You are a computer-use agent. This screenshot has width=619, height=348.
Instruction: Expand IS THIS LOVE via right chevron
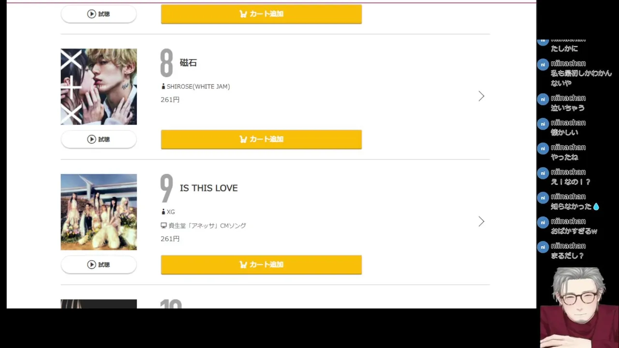pos(481,221)
